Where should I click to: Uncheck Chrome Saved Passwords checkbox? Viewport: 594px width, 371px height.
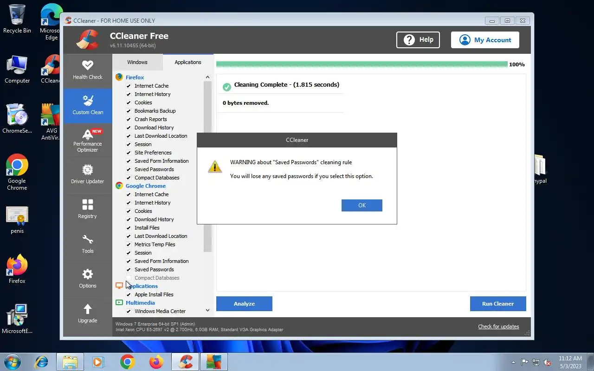point(129,269)
